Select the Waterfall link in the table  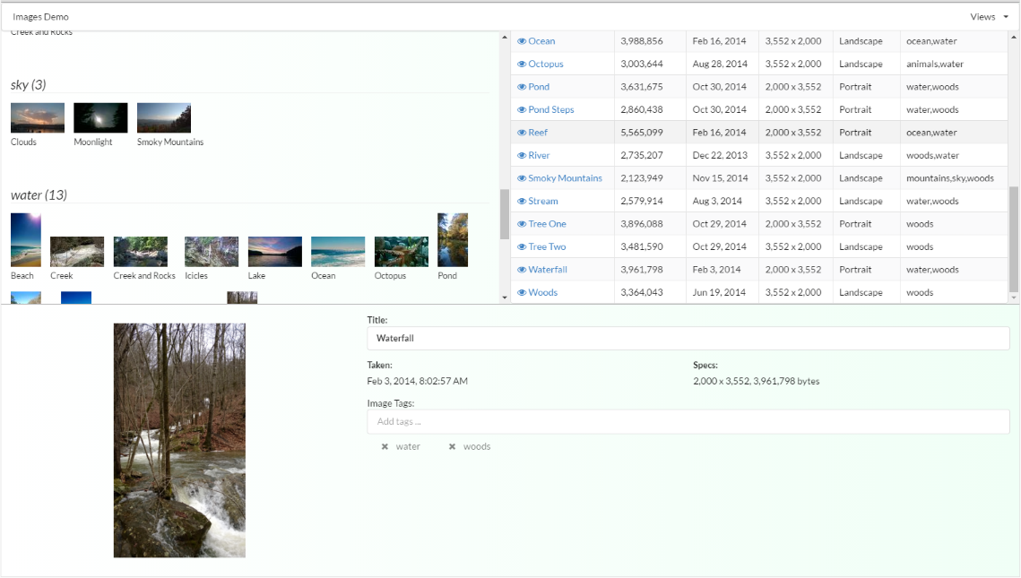click(549, 269)
